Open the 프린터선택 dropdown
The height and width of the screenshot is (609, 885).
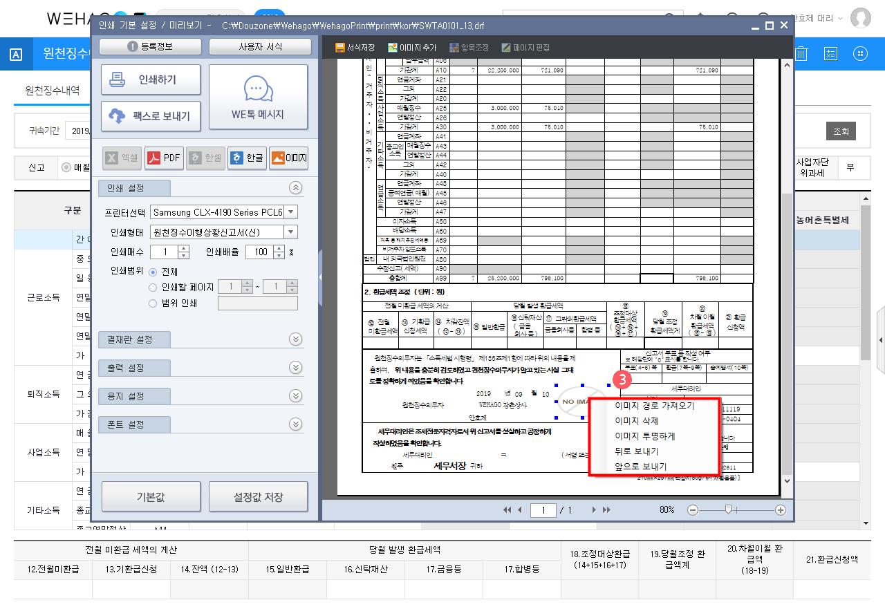coord(291,212)
